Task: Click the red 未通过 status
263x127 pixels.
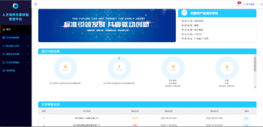Action: pyautogui.click(x=135, y=125)
